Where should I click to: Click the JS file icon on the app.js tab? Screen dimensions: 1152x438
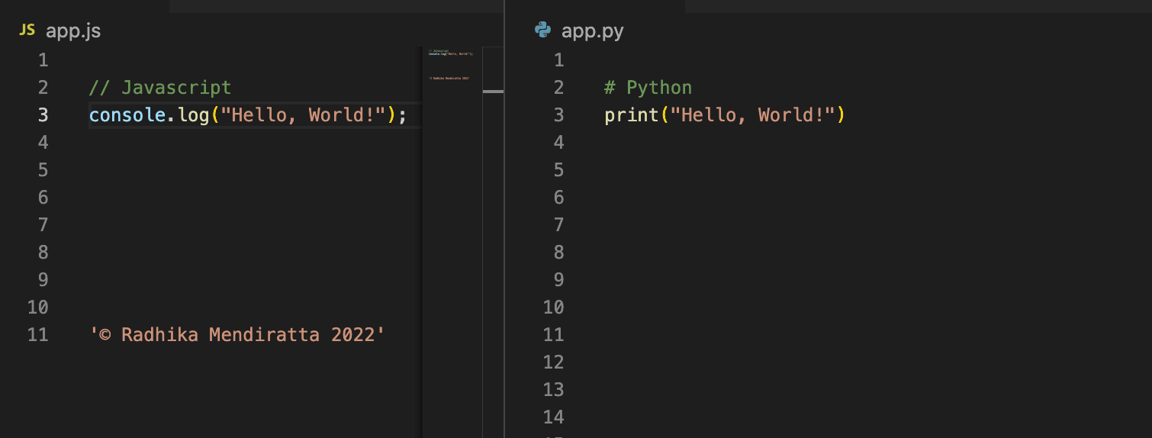coord(27,31)
